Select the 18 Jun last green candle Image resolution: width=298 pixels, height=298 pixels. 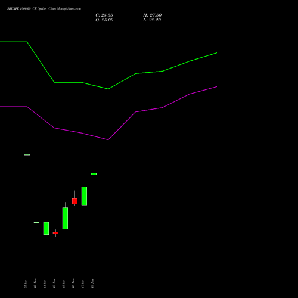[x=94, y=174]
